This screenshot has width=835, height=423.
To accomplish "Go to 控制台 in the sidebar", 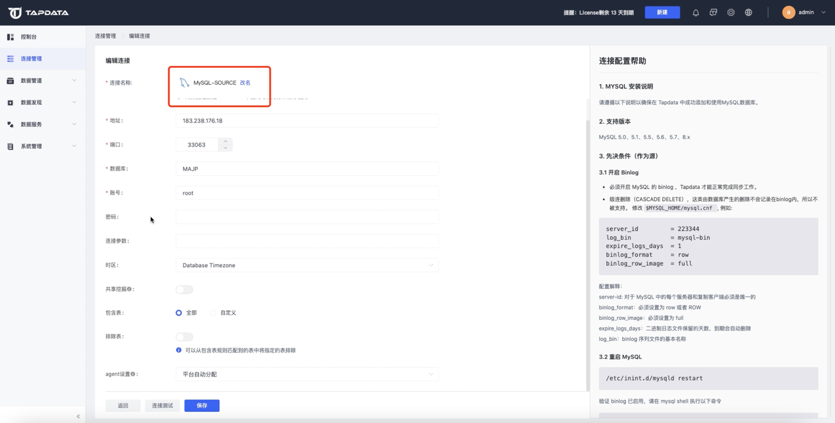I will pyautogui.click(x=42, y=37).
